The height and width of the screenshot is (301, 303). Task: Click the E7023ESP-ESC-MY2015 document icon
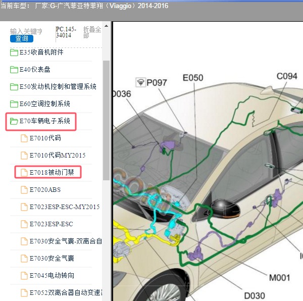click(x=24, y=207)
